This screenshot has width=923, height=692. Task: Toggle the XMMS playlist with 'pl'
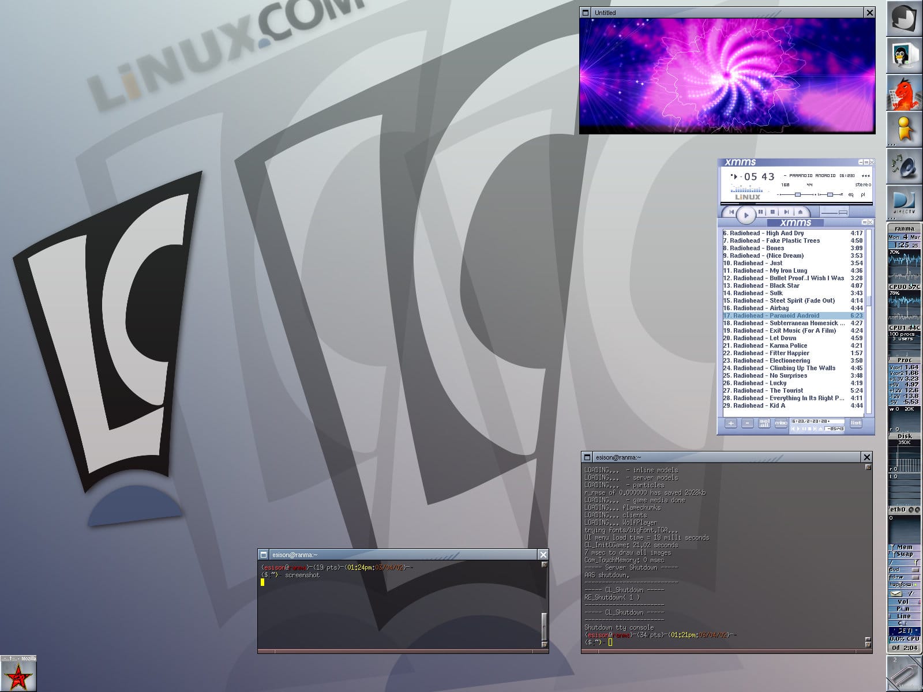(x=863, y=194)
